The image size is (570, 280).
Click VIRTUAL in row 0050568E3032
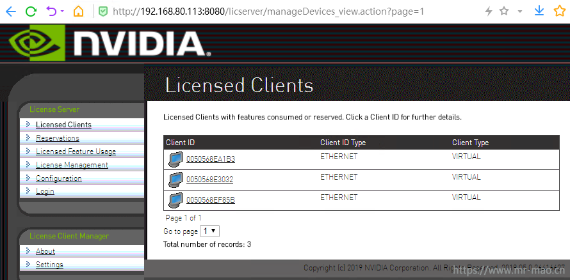pyautogui.click(x=466, y=177)
